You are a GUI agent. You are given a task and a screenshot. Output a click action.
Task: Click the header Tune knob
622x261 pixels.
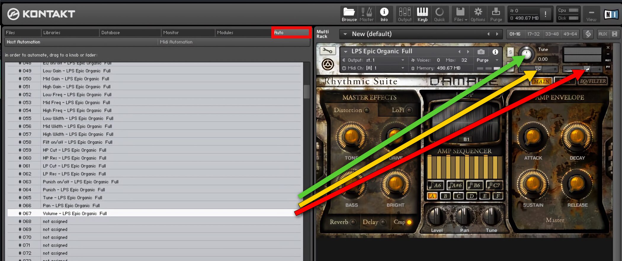(x=526, y=54)
